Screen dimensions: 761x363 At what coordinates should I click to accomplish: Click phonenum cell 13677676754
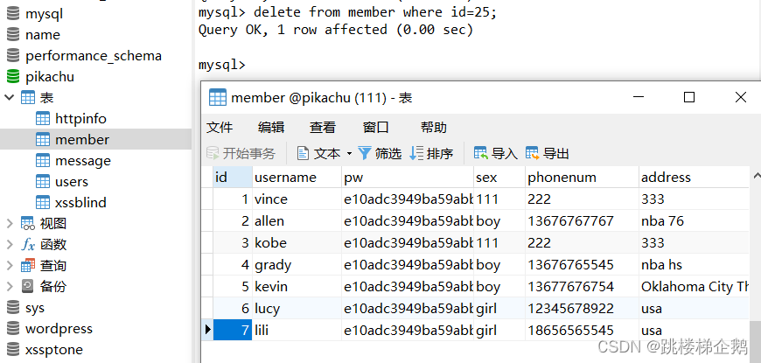583,286
